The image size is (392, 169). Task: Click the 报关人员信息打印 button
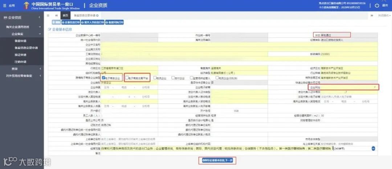point(93,22)
